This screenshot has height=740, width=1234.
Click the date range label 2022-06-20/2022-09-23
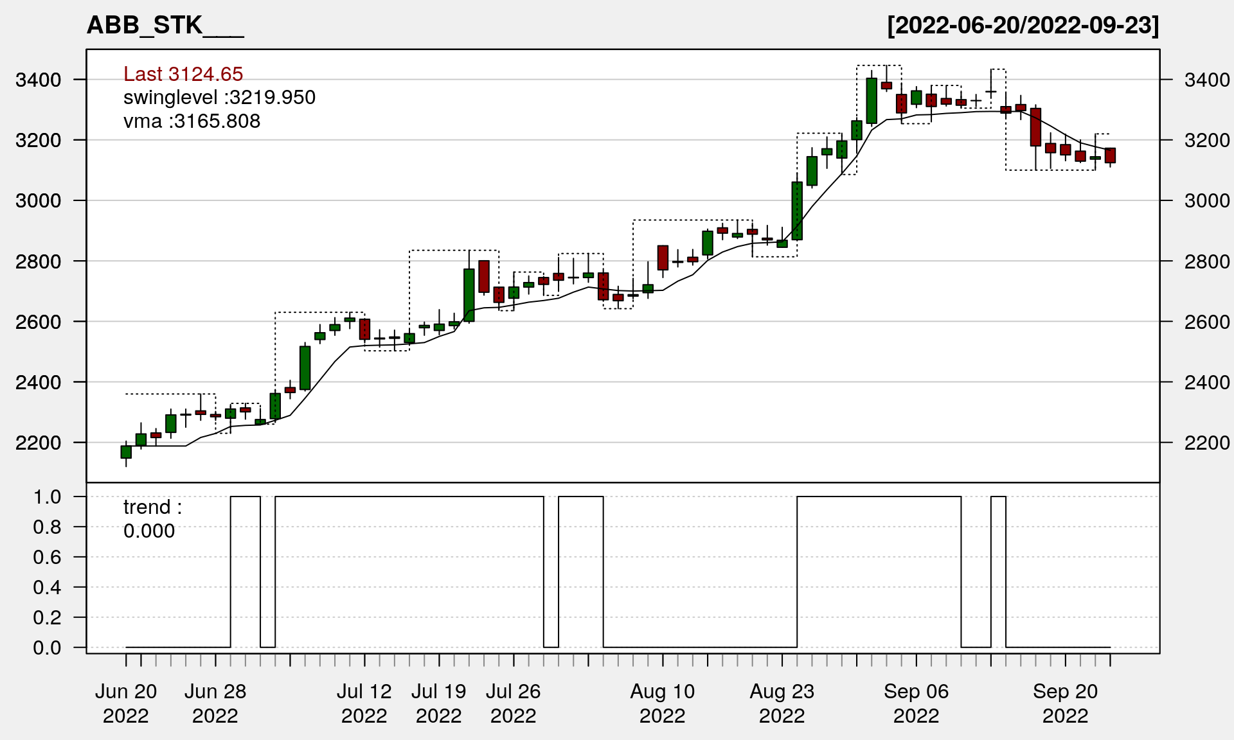(1023, 26)
